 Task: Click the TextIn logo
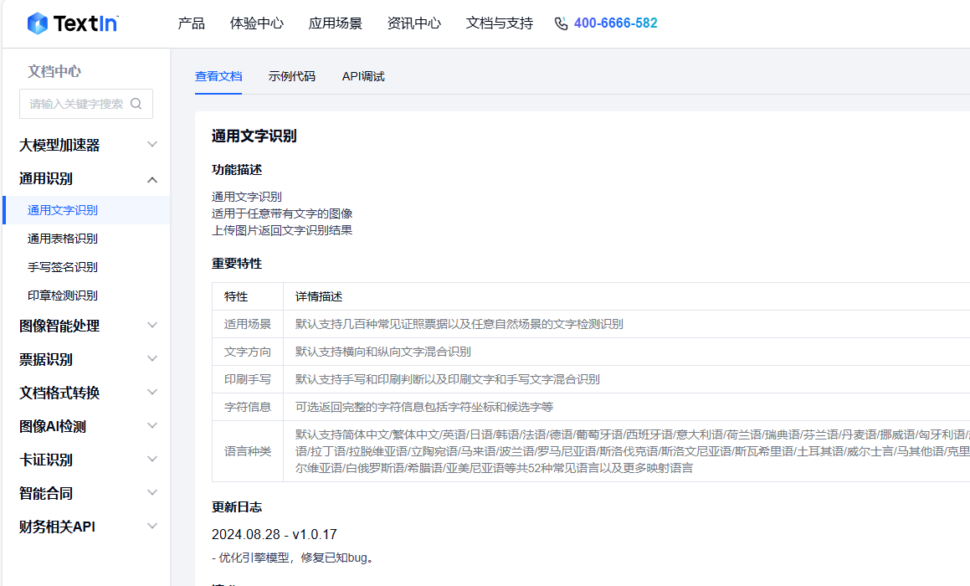coord(72,23)
